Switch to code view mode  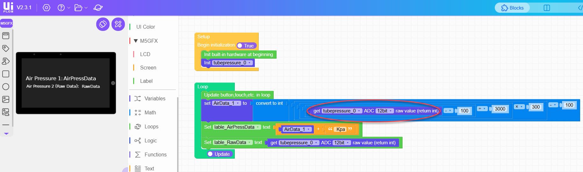pyautogui.click(x=580, y=8)
